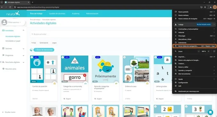This screenshot has height=117, width=217.
Task: Open Actividades en papel in sidebar
Action: [x=13, y=41]
